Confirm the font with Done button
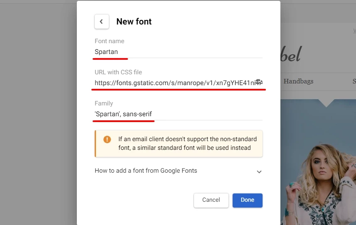 pos(248,200)
